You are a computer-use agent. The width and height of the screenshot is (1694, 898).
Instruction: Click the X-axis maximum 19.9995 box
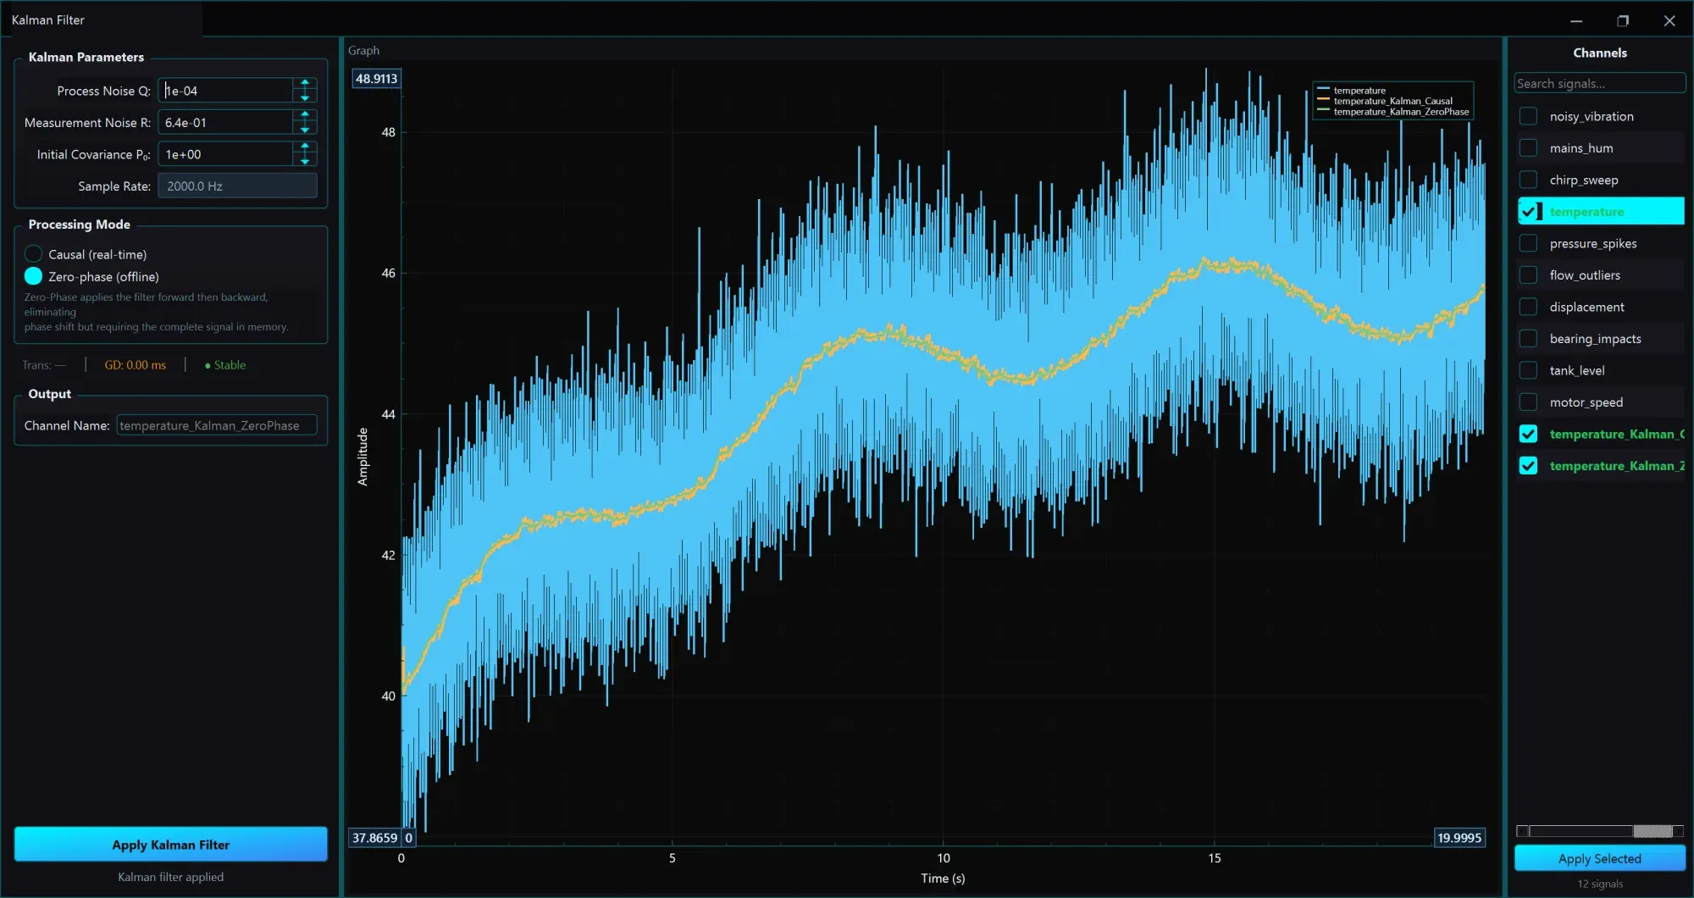tap(1459, 838)
